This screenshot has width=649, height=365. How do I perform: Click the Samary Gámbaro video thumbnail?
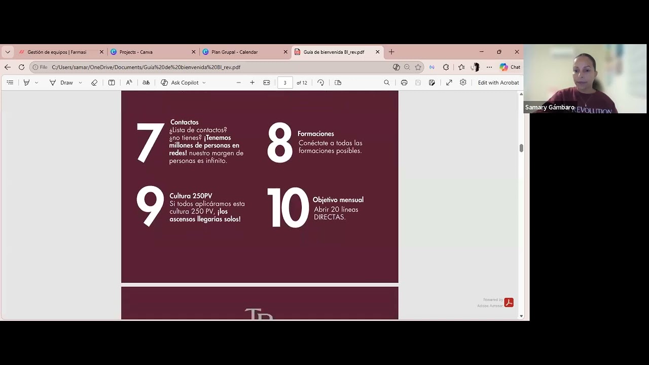coord(585,79)
